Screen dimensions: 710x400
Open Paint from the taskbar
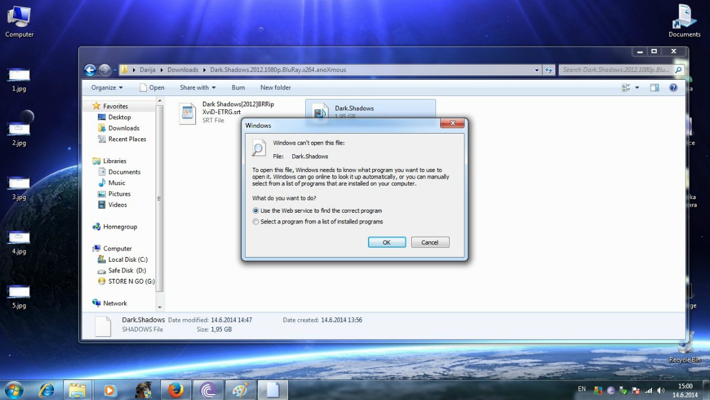(x=240, y=390)
